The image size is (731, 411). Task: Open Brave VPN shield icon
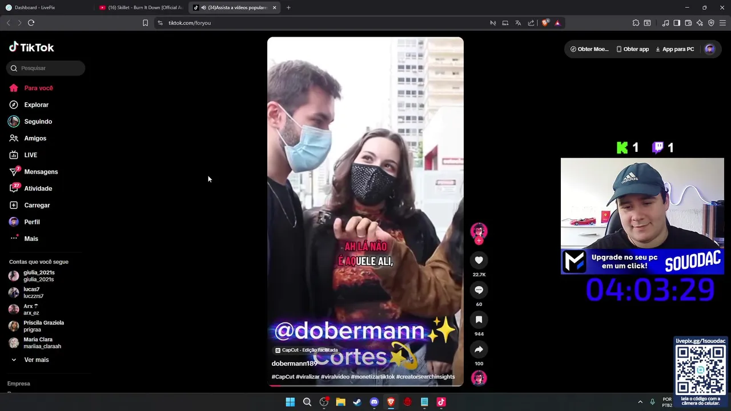711,23
